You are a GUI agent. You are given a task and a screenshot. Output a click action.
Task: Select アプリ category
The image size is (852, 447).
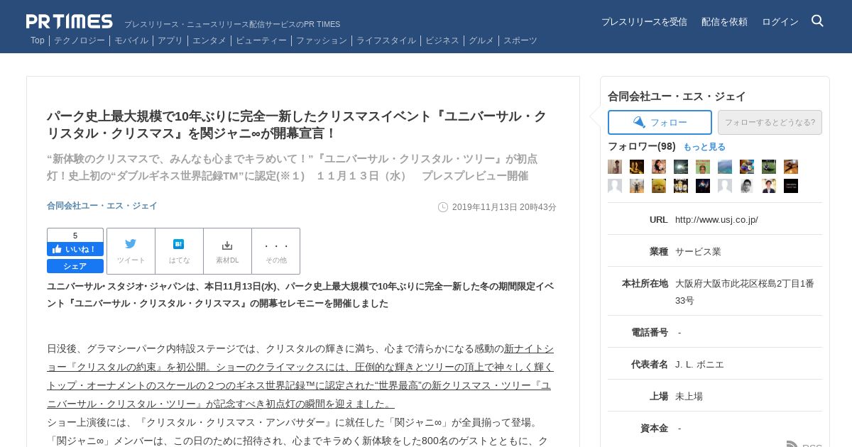click(170, 40)
